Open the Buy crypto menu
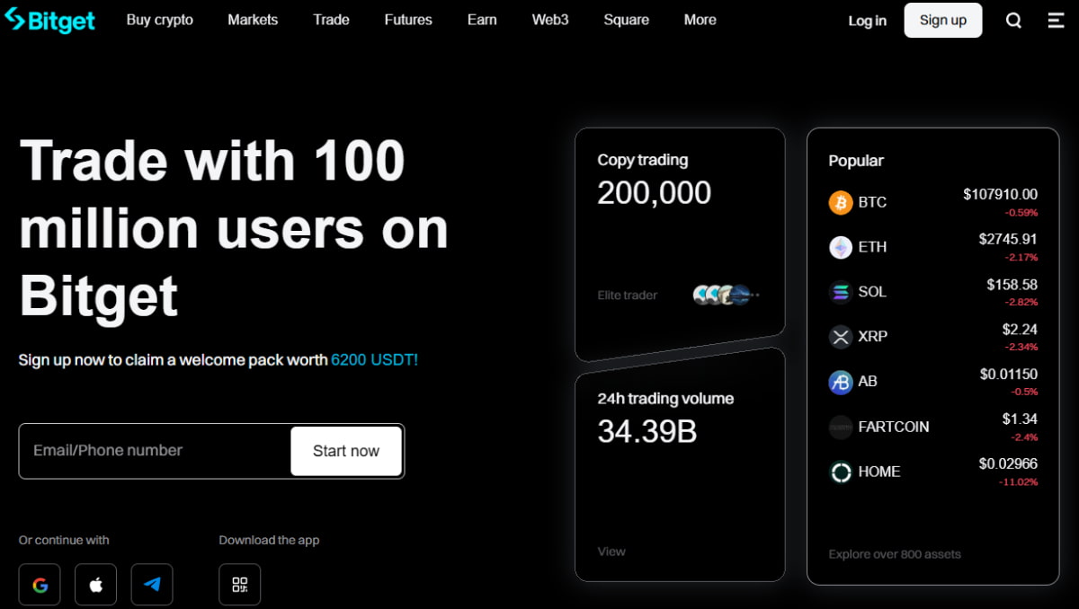The image size is (1079, 609). 160,20
